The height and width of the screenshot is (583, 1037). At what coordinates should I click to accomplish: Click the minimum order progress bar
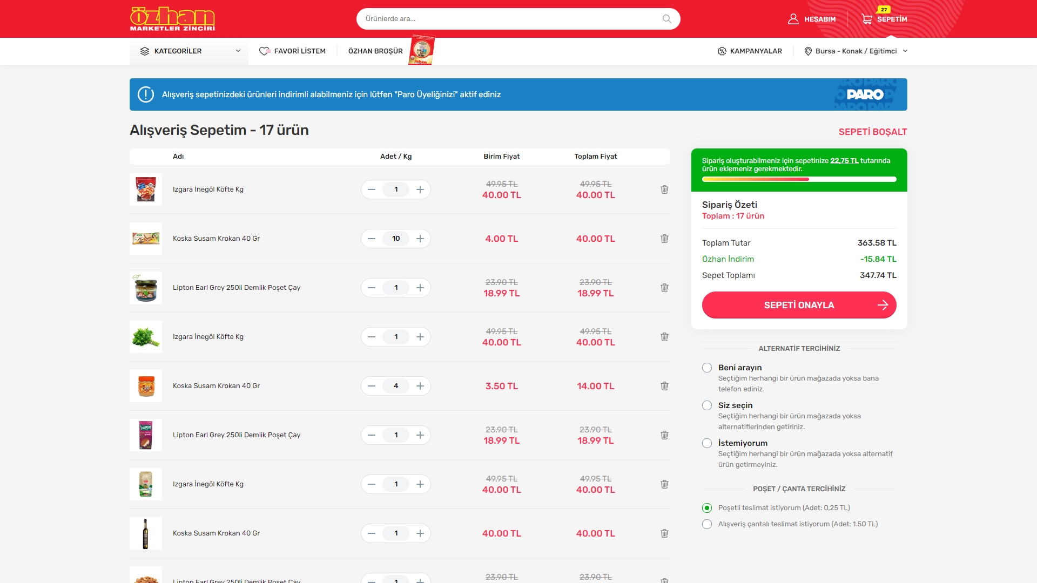click(799, 179)
